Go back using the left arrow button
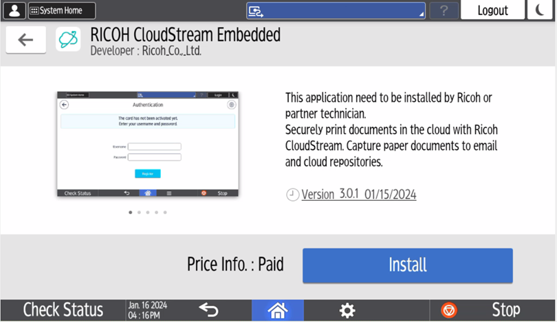 pyautogui.click(x=25, y=41)
